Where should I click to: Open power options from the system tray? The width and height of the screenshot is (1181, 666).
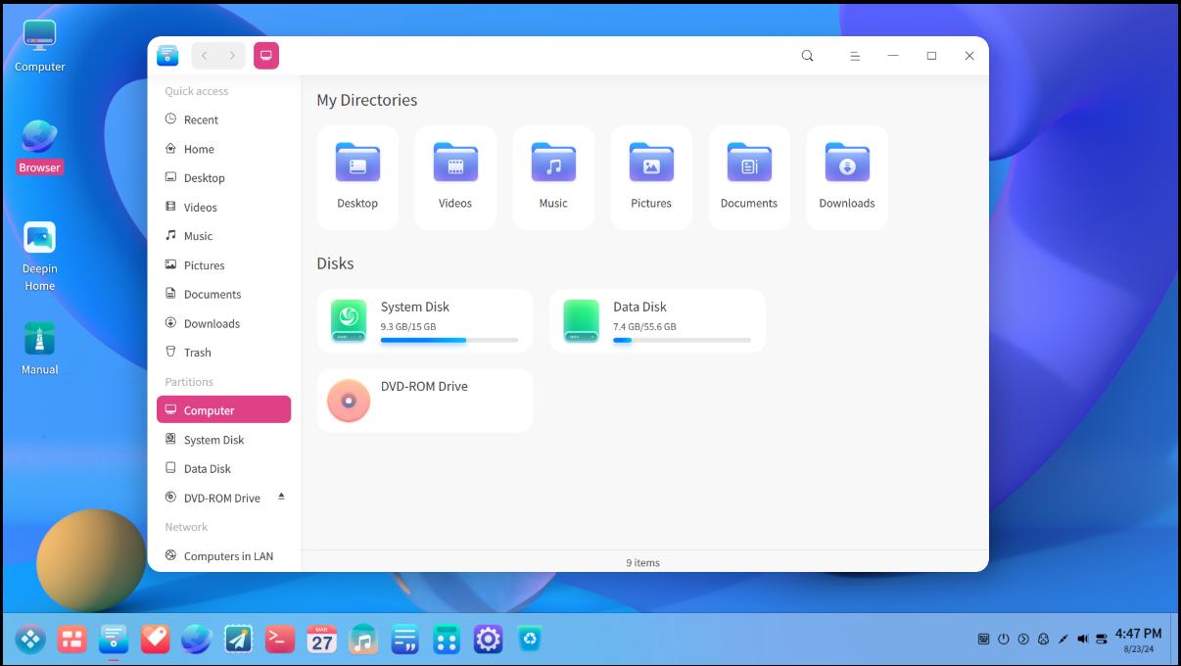[x=1003, y=639]
